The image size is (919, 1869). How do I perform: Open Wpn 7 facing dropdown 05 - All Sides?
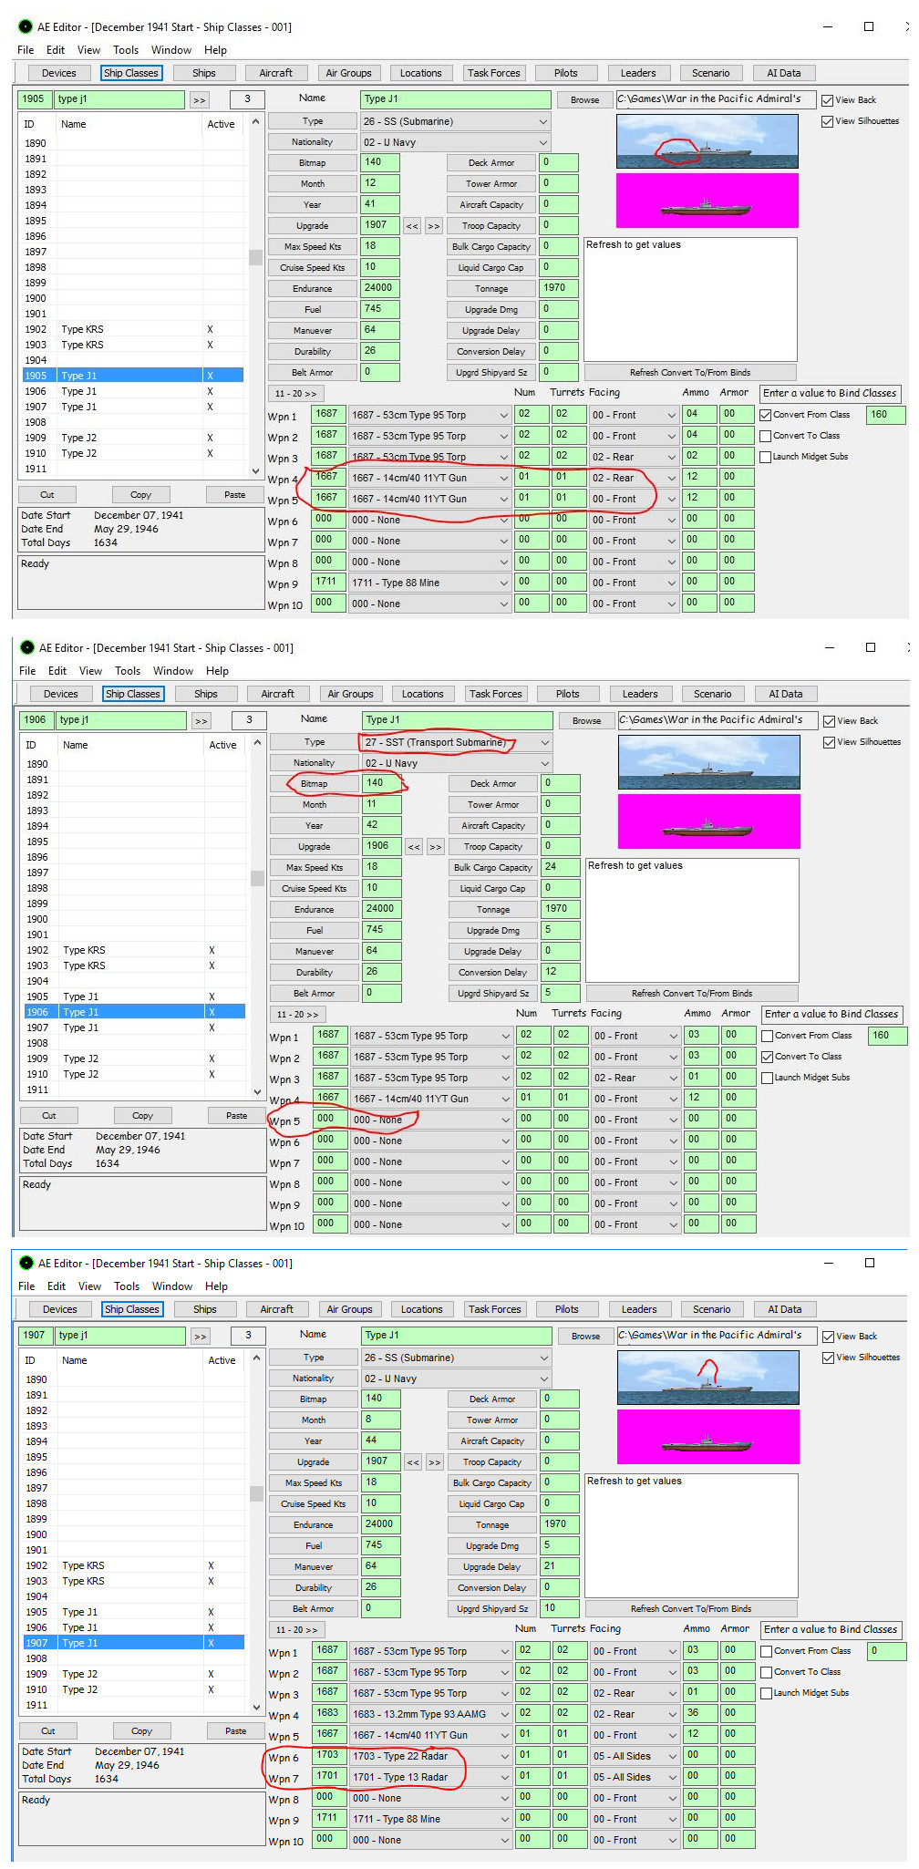635,1777
